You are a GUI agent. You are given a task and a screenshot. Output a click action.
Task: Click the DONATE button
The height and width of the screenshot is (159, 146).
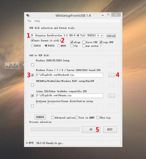click(x=40, y=117)
